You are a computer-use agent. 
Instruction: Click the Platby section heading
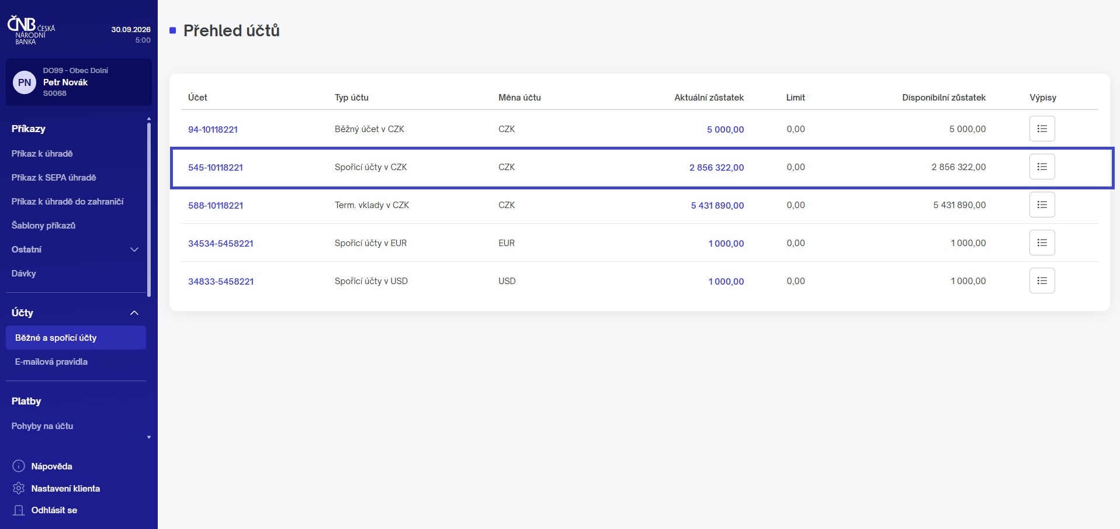[x=26, y=401]
